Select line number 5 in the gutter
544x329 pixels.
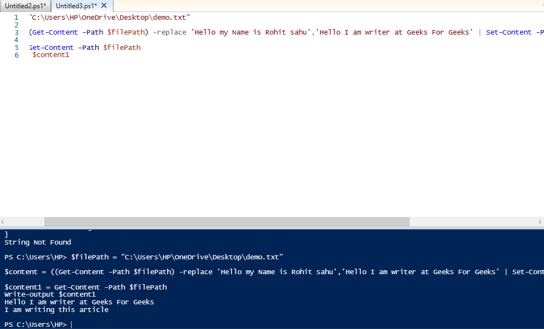point(16,48)
